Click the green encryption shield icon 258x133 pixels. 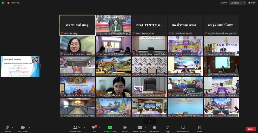[x=3, y=3]
